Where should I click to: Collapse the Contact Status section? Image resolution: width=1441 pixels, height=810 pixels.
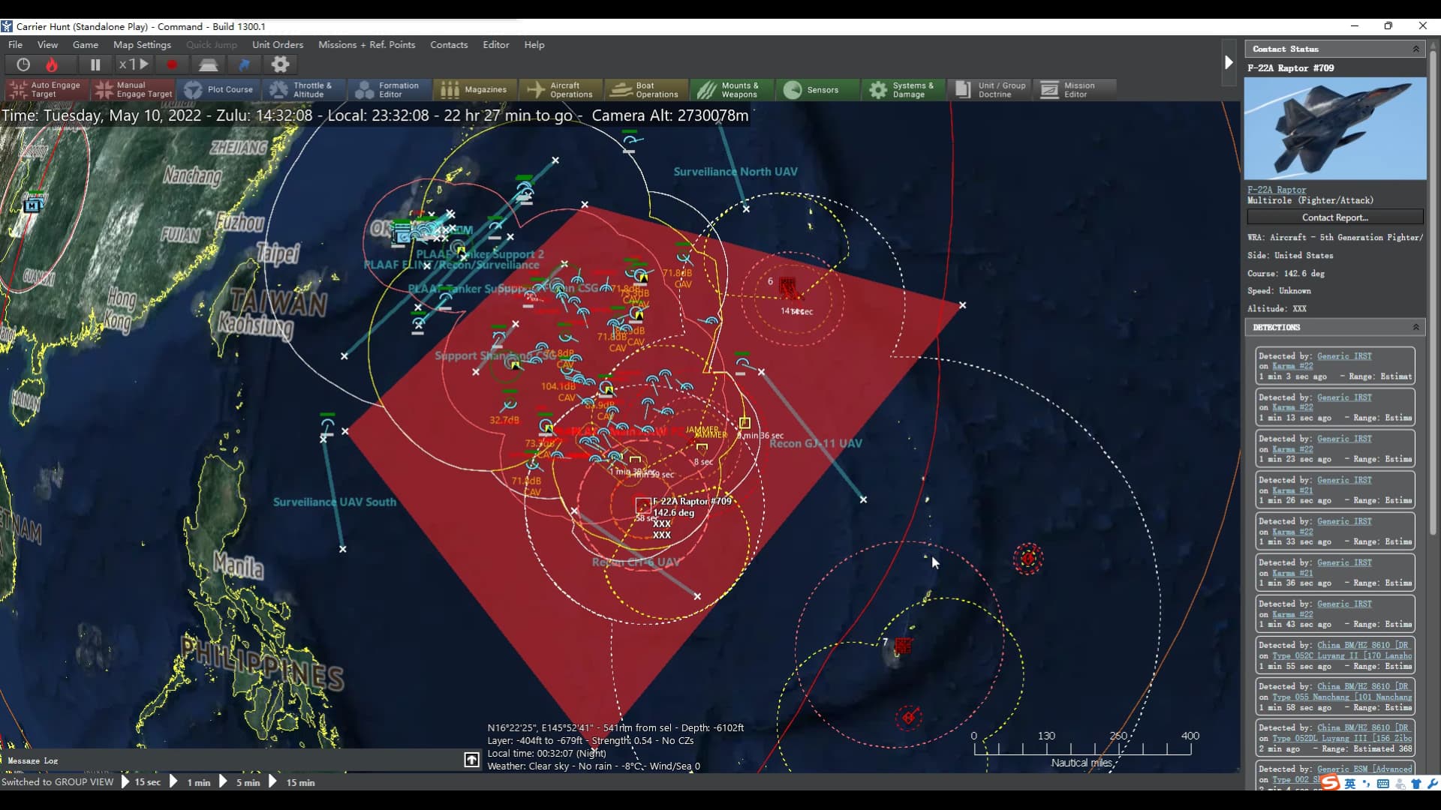tap(1415, 49)
